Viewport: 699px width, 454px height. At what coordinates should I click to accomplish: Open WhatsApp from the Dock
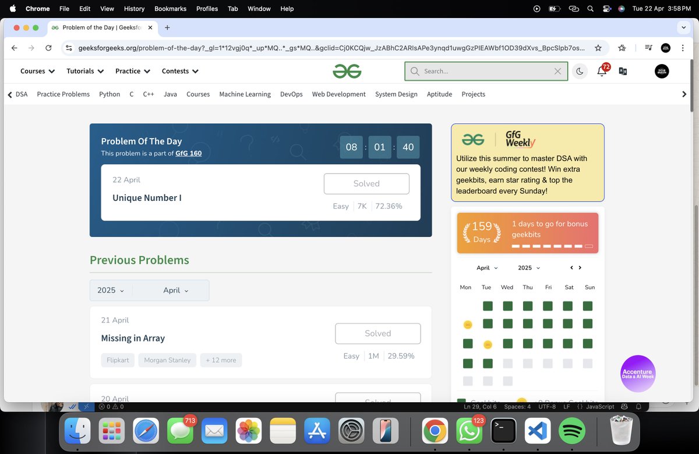pos(469,431)
